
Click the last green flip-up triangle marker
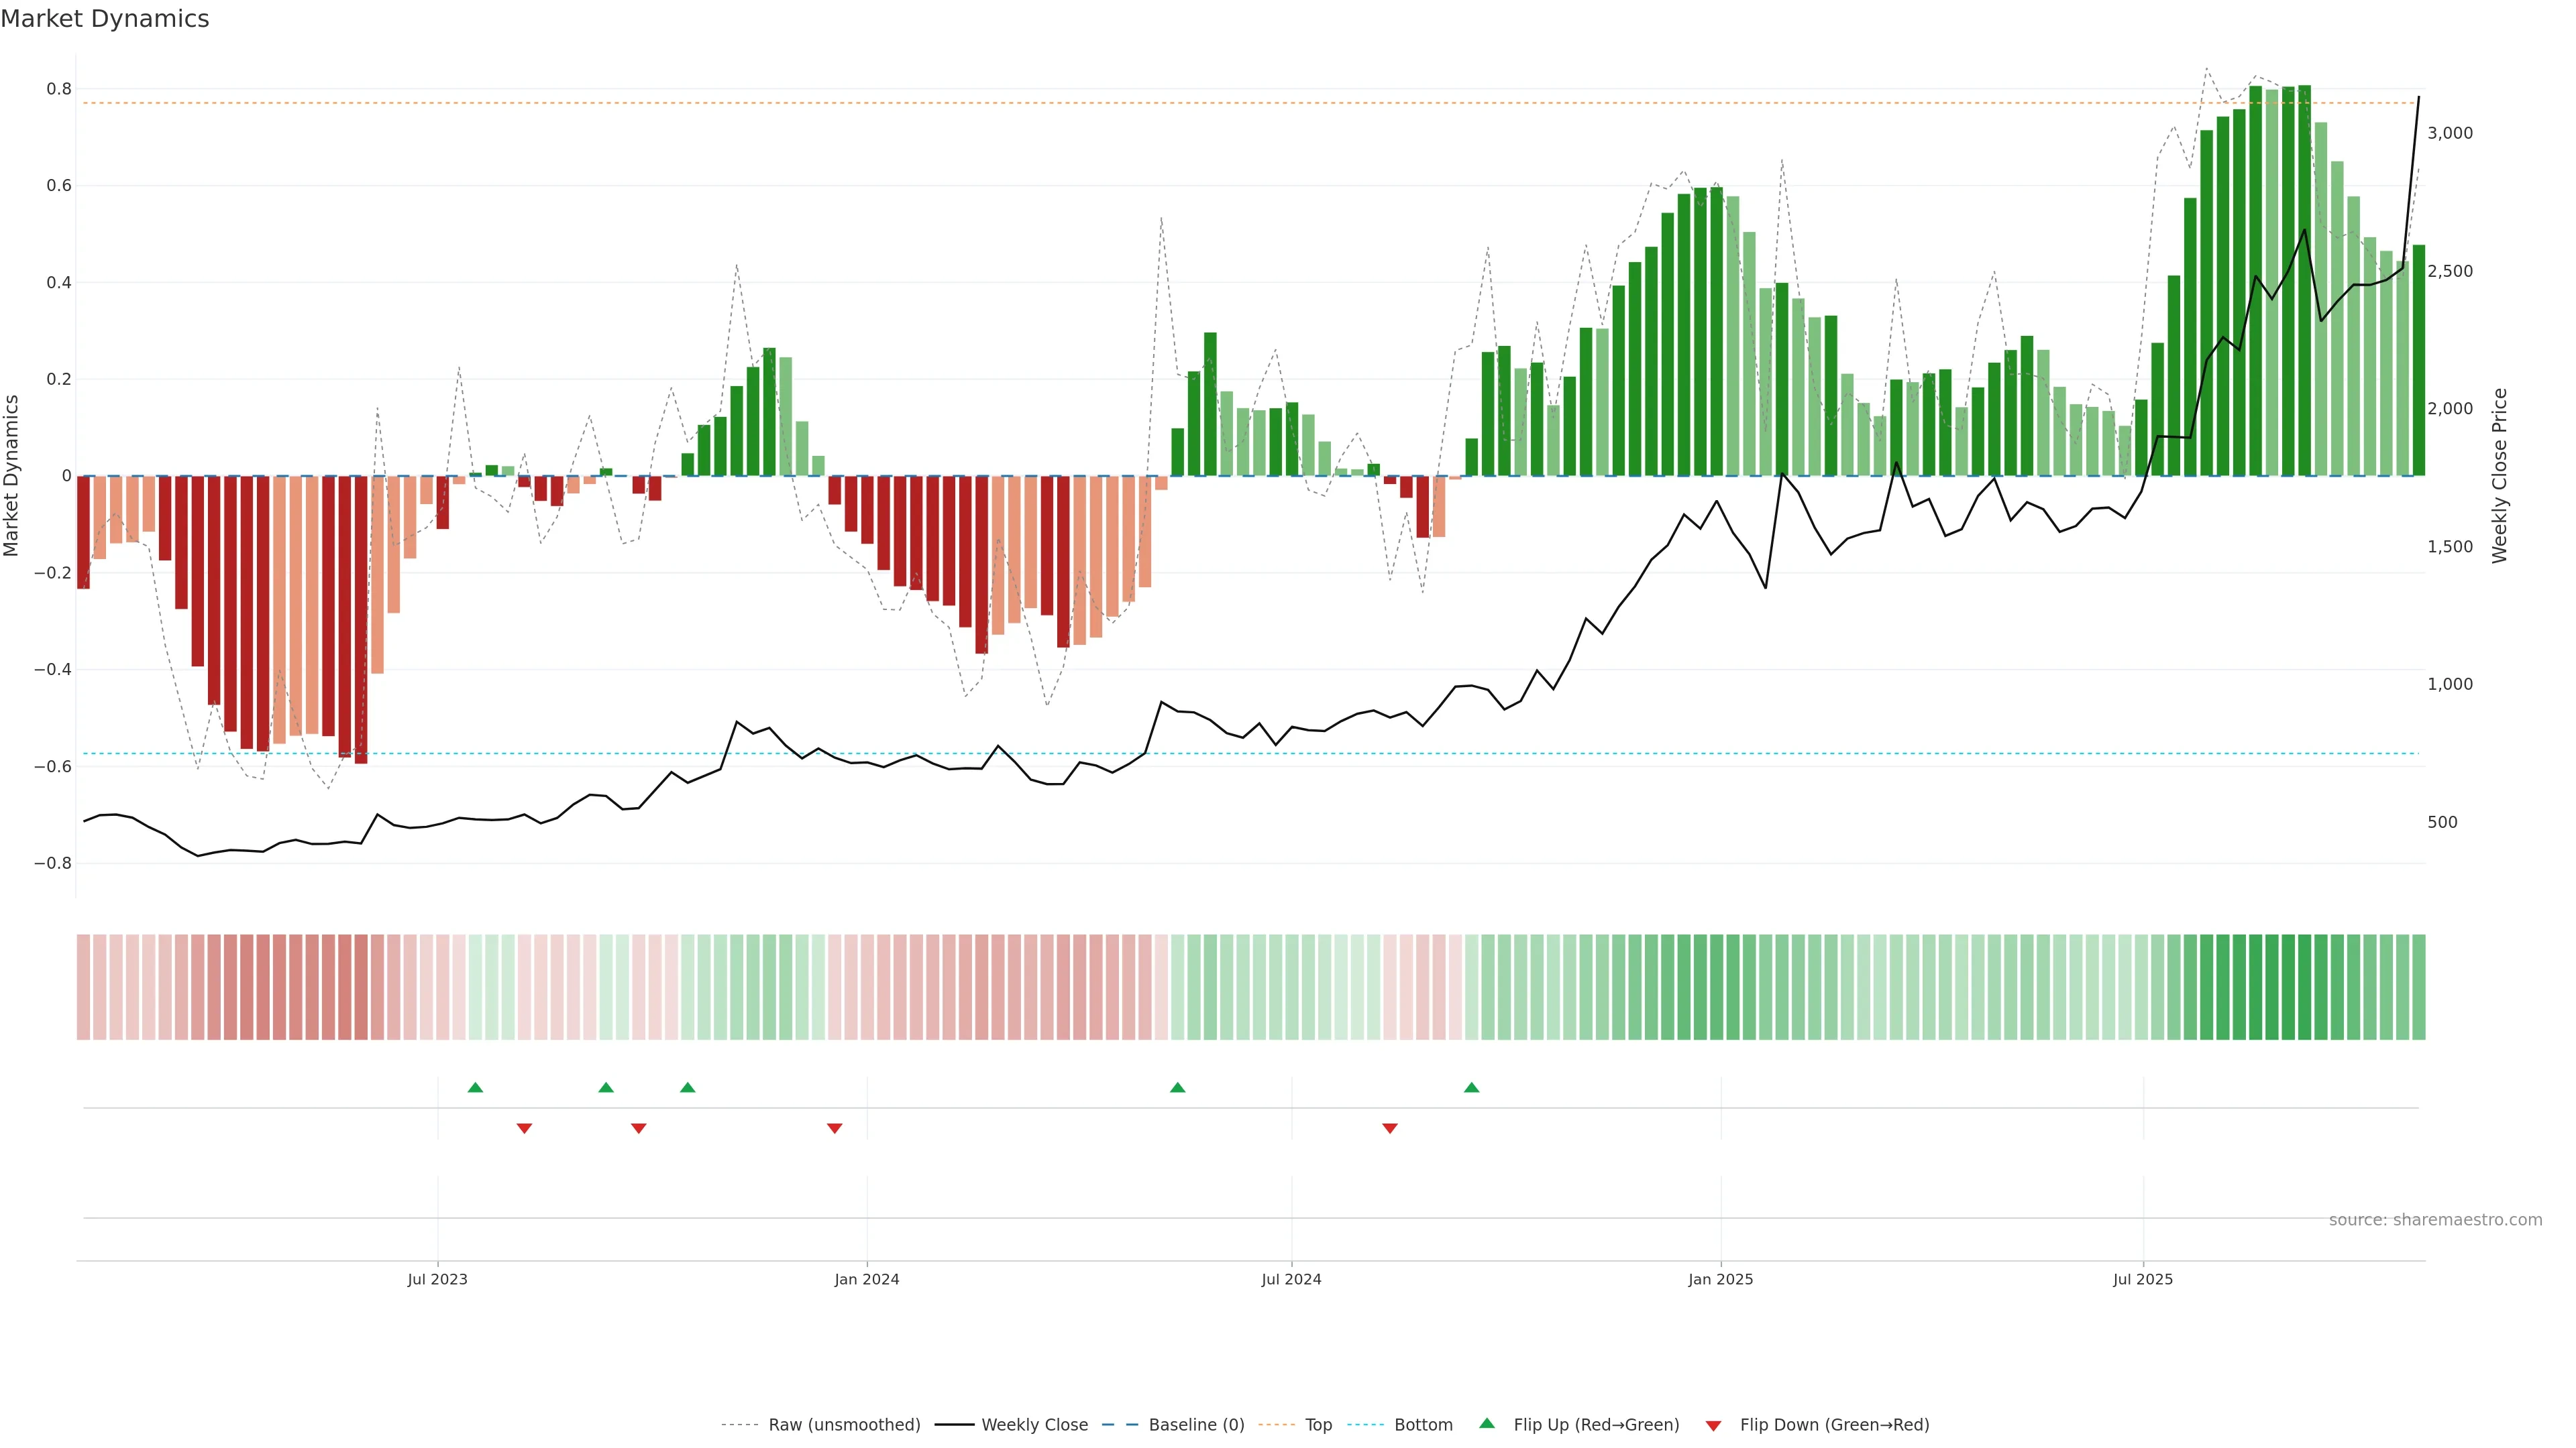(x=1471, y=1087)
